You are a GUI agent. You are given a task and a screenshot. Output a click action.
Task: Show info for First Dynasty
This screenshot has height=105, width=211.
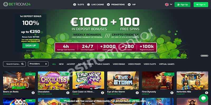[172, 93]
